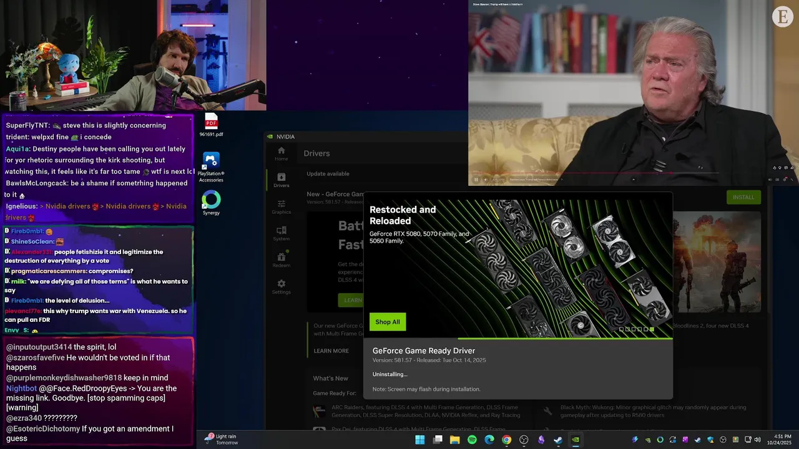Click the 'GeForce Game Ready Driver' title
The height and width of the screenshot is (449, 799).
coord(424,351)
